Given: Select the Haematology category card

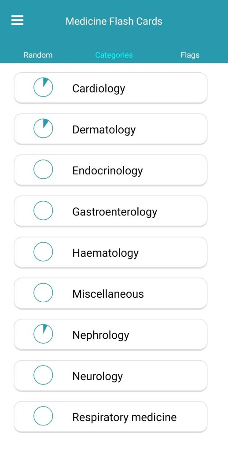Looking at the screenshot, I should [110, 252].
